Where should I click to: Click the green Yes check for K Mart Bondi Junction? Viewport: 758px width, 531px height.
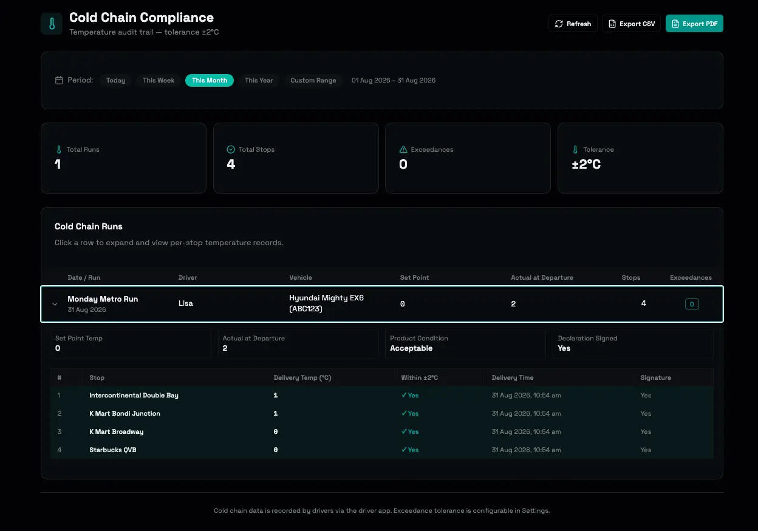(x=410, y=413)
